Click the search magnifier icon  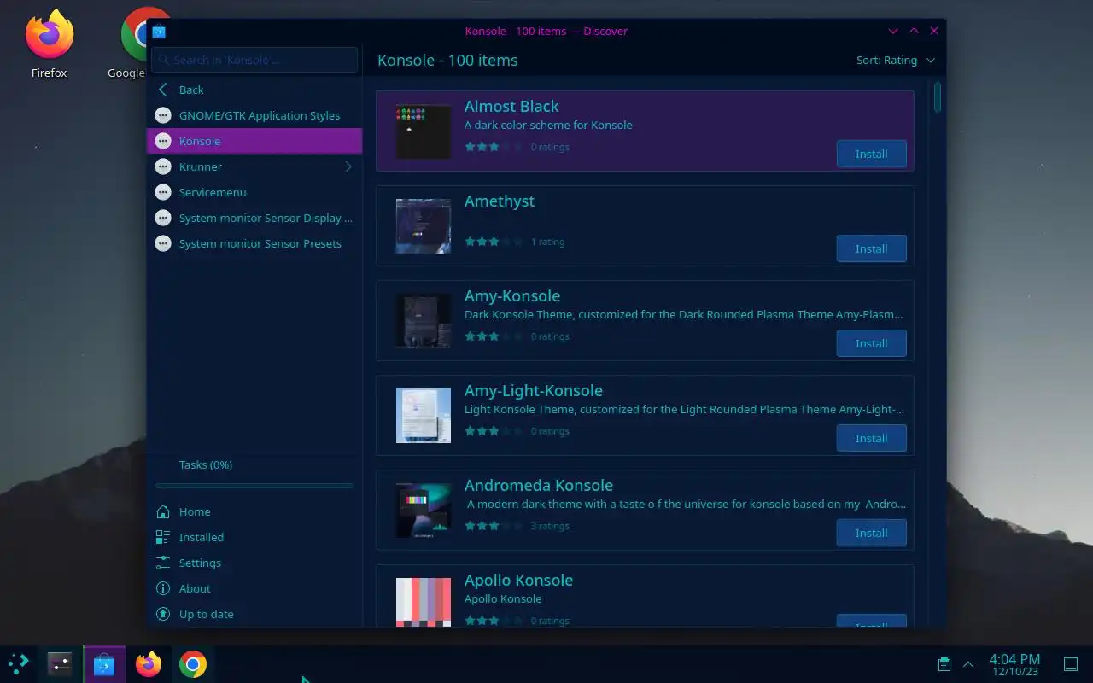coord(163,61)
